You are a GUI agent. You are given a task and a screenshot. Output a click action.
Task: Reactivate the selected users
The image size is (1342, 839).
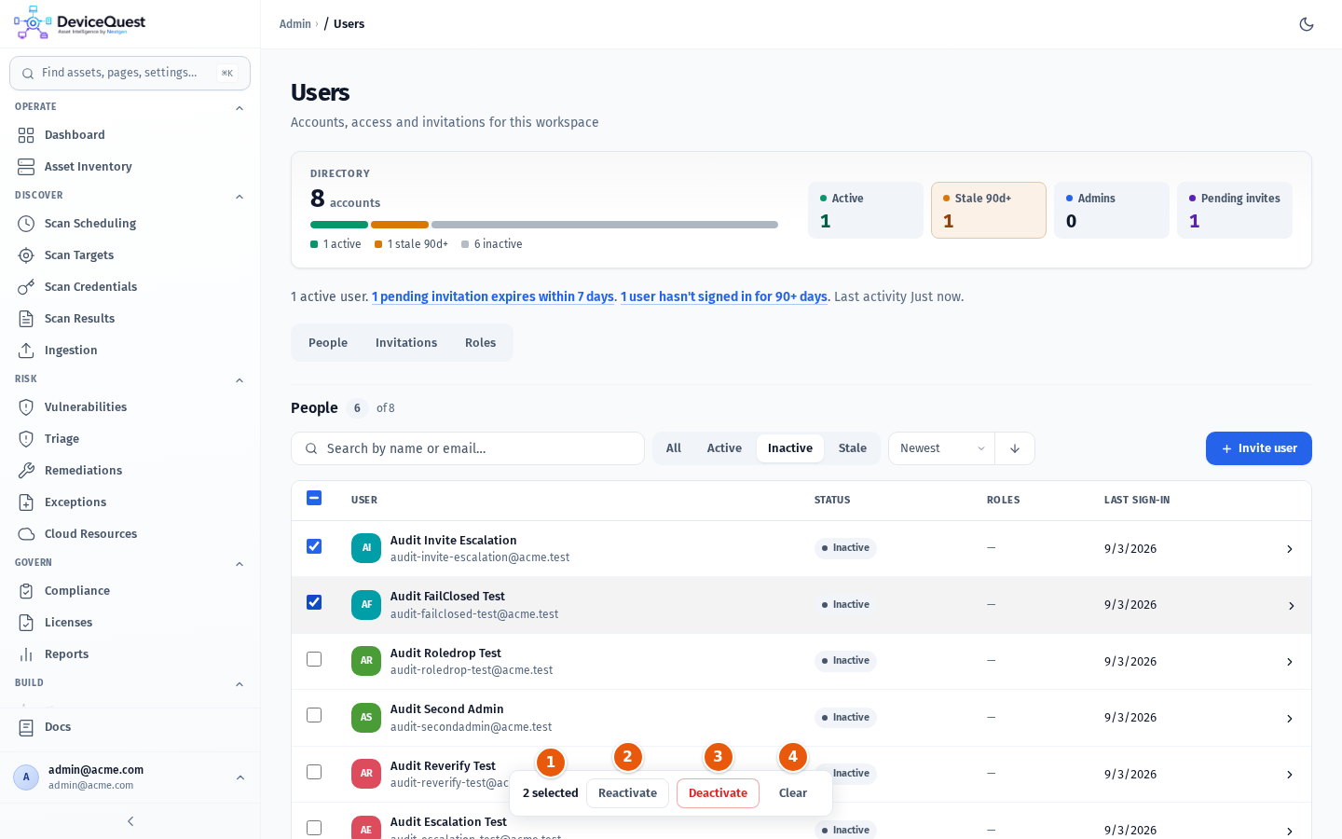[627, 793]
